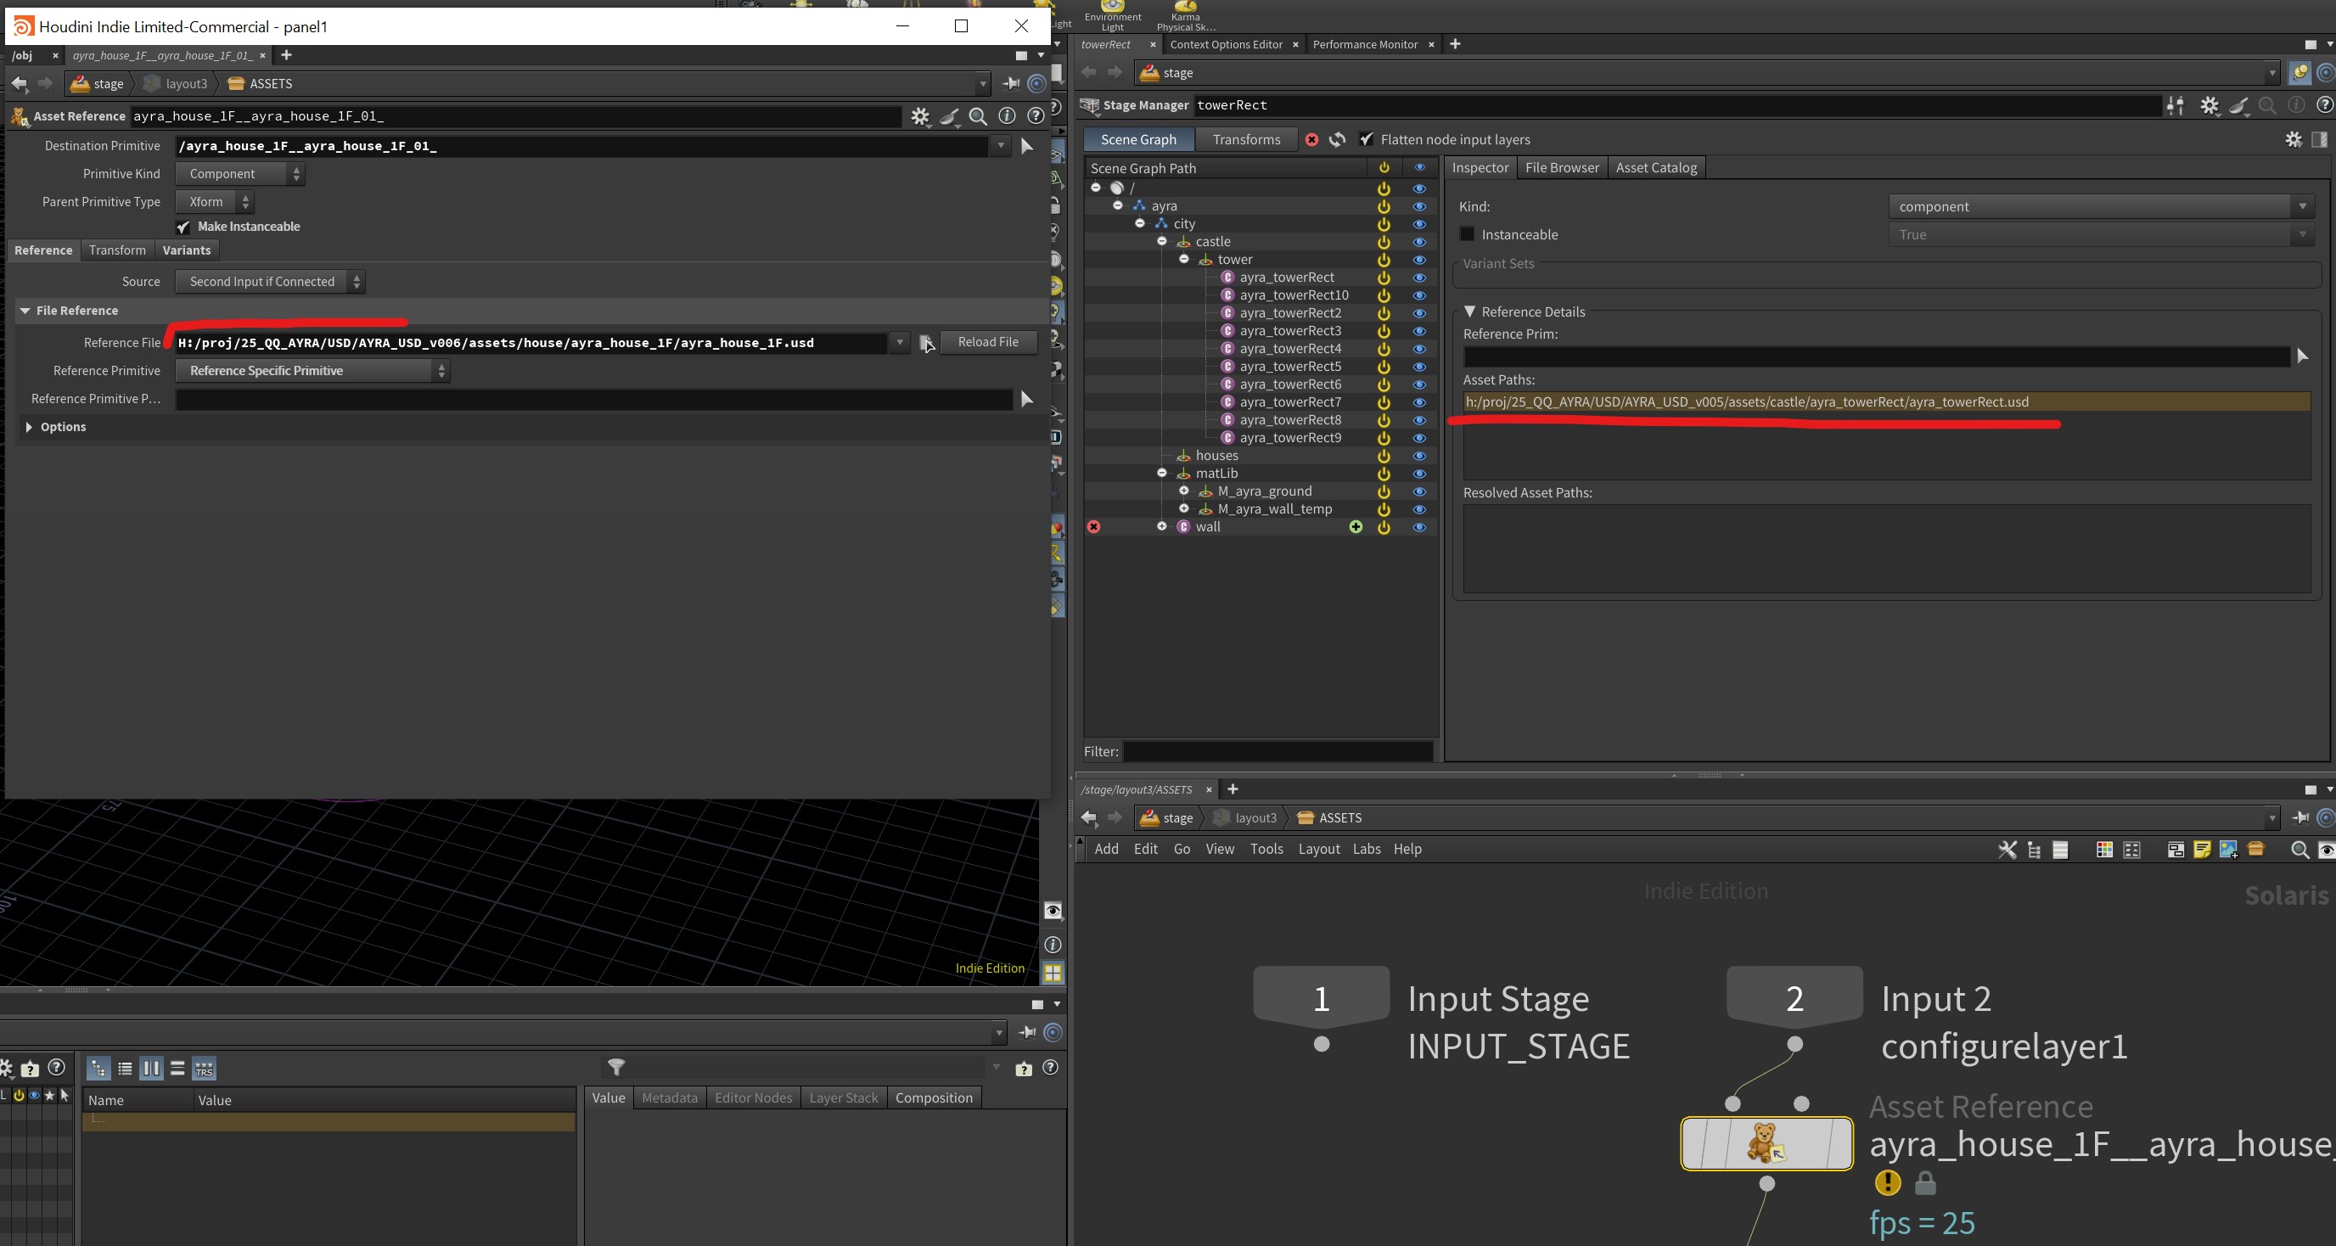Toggle the activation power icon for wall
Viewport: 2336px width, 1246px height.
point(1384,527)
